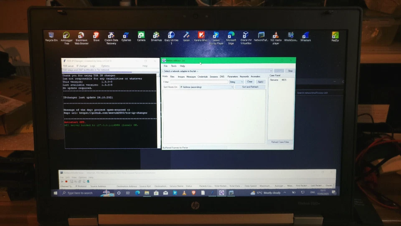Open the Glary Utilities 5 shortcut

tap(171, 38)
